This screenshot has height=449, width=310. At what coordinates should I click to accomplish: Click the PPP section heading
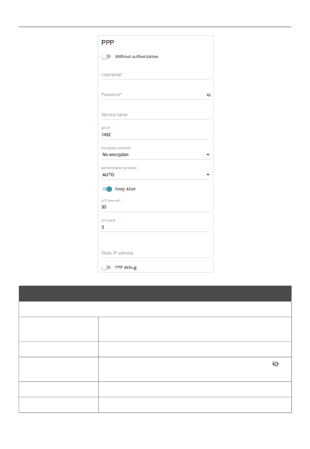click(108, 43)
